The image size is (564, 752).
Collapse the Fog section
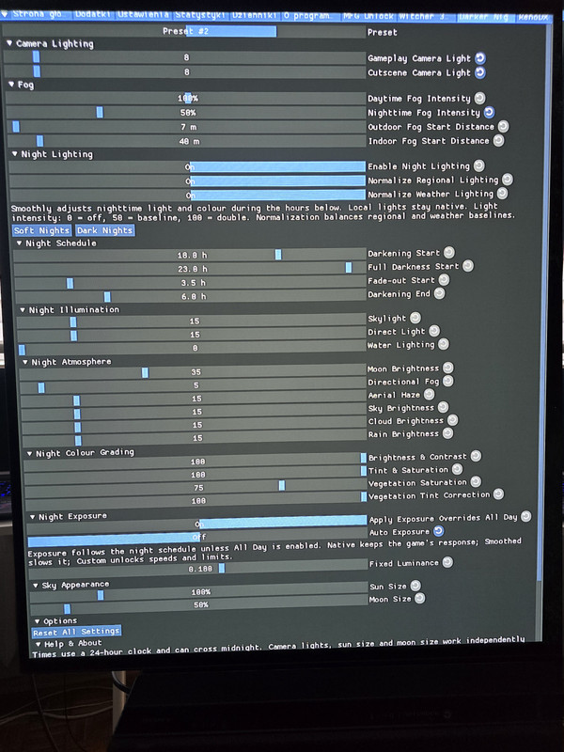click(11, 85)
